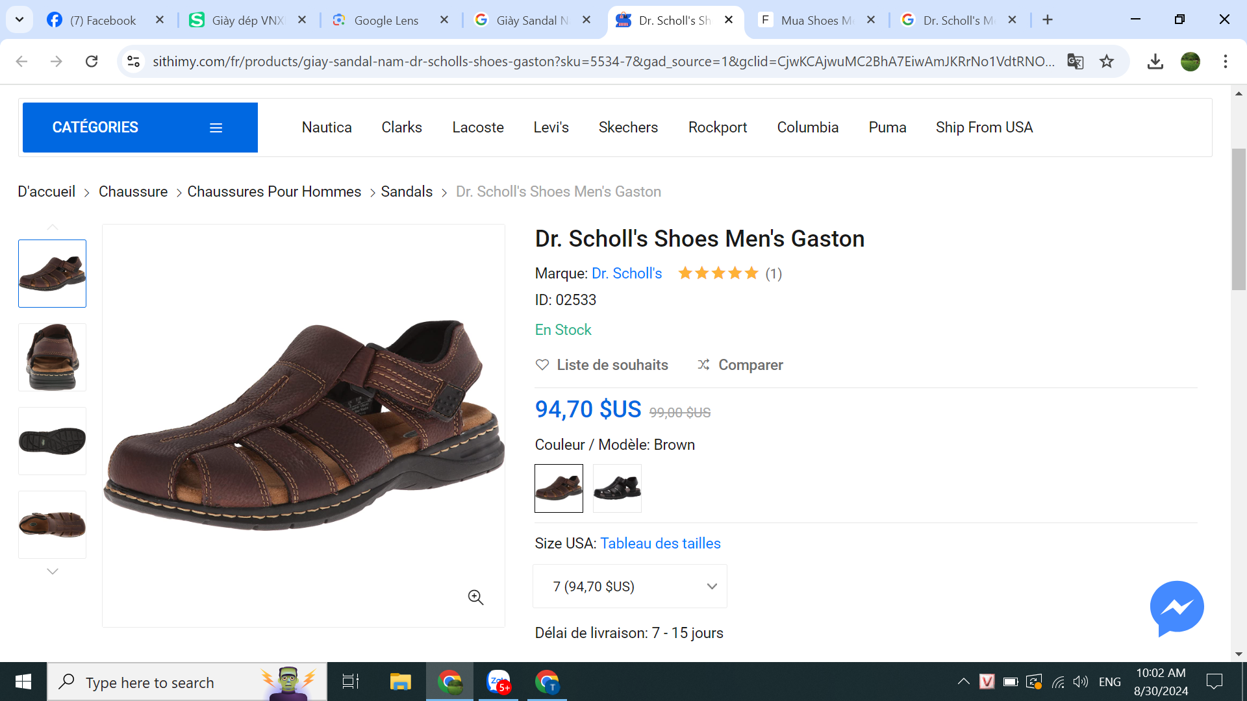The width and height of the screenshot is (1247, 701).
Task: Open File Explorer from the taskbar
Action: coord(400,682)
